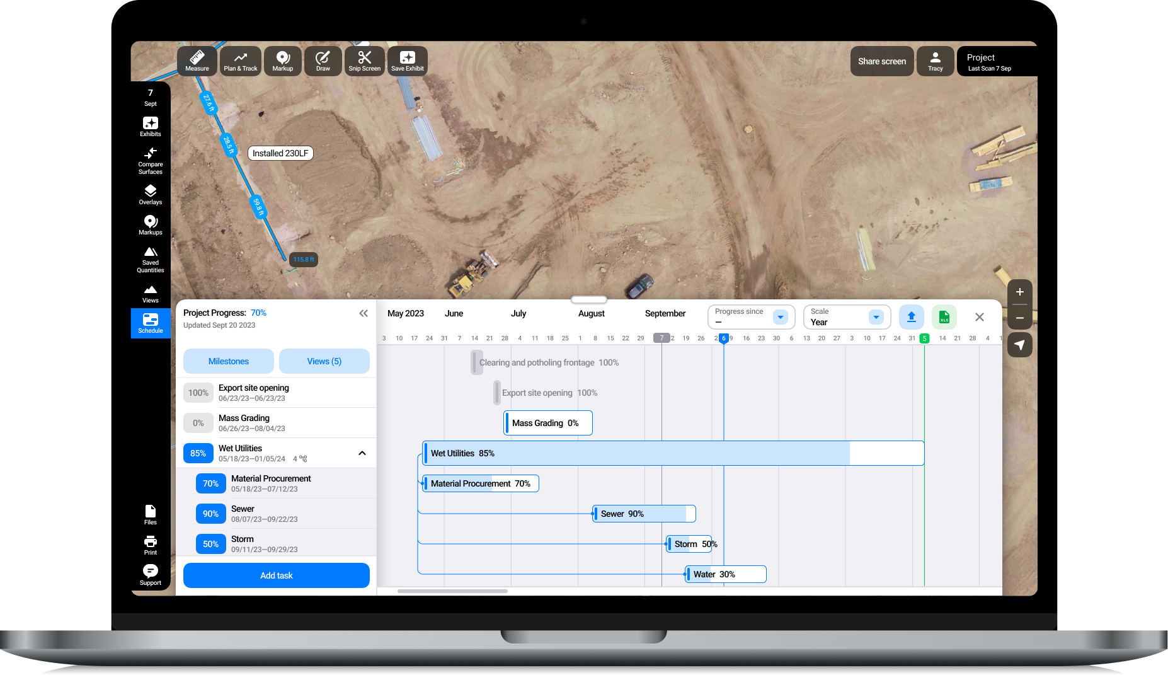Export the schedule to Excel
This screenshot has height=675, width=1168.
(x=944, y=317)
